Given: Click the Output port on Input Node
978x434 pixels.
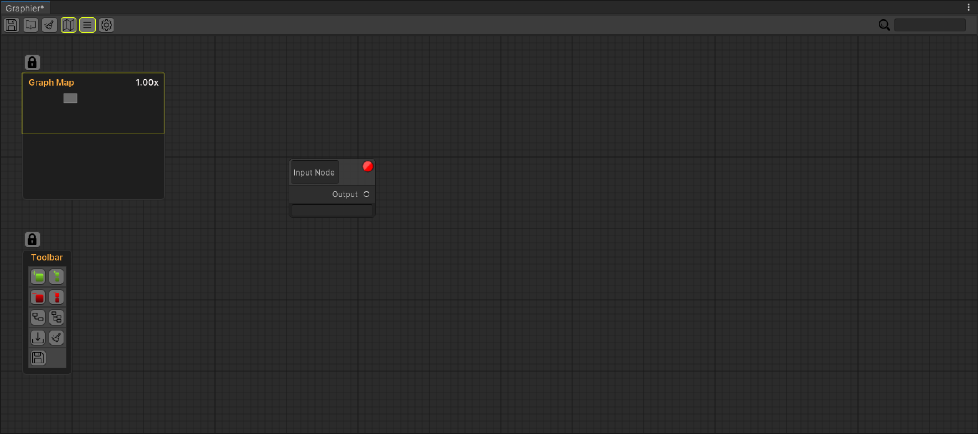Looking at the screenshot, I should (x=366, y=194).
